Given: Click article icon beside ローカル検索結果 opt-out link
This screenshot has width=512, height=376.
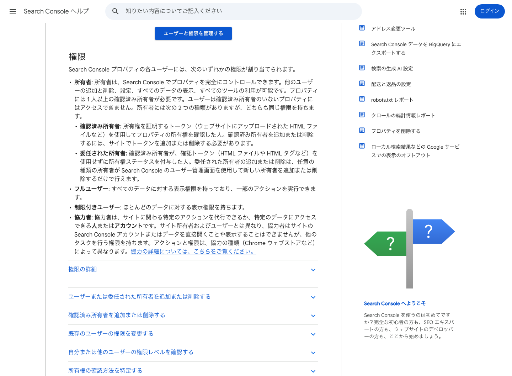Looking at the screenshot, I should pyautogui.click(x=362, y=146).
